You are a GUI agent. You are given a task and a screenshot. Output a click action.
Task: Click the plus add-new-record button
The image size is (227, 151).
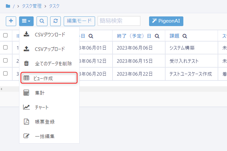pos(11,21)
